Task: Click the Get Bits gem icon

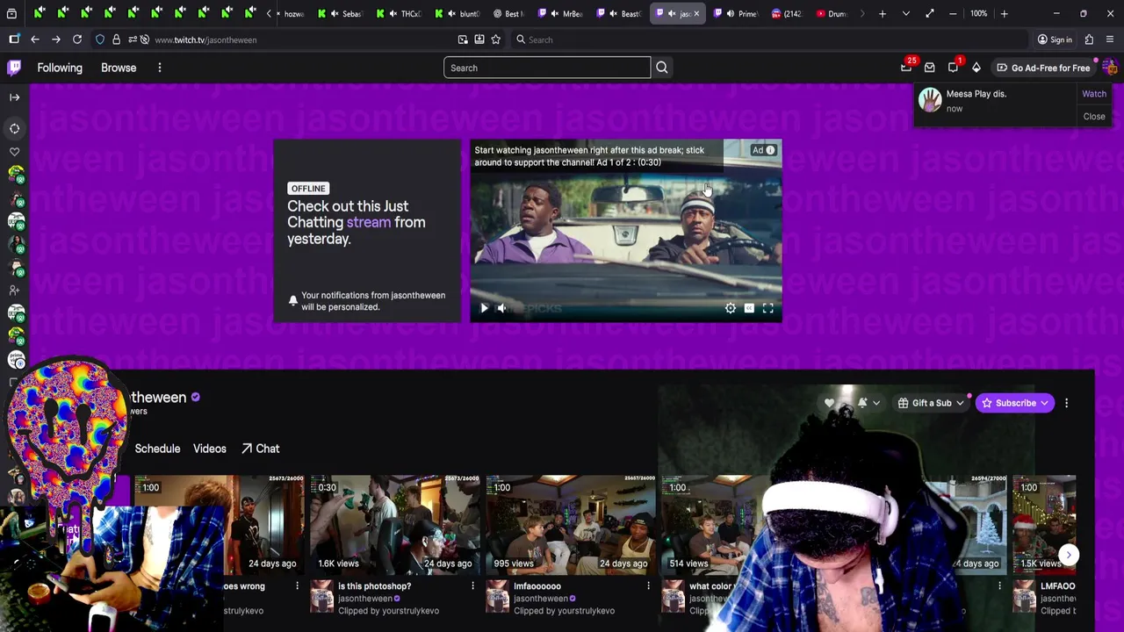Action: [x=976, y=68]
